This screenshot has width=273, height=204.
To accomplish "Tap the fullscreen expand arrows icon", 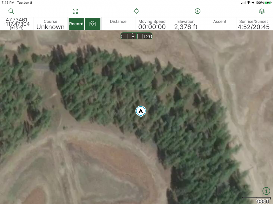I will 75,11.
